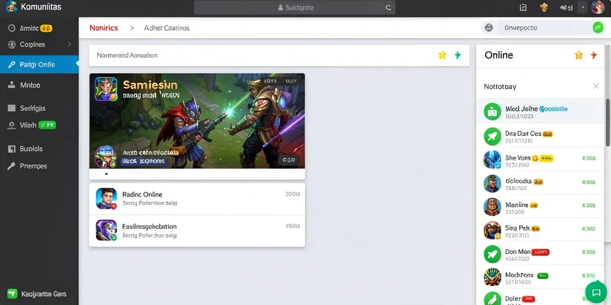This screenshot has height=305, width=611.
Task: Click the green Keojprartte Gans icon
Action: (x=13, y=294)
